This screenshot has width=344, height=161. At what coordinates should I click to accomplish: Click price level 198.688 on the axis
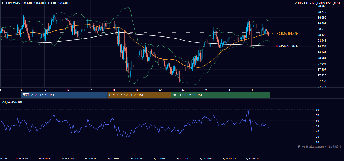click(321, 17)
